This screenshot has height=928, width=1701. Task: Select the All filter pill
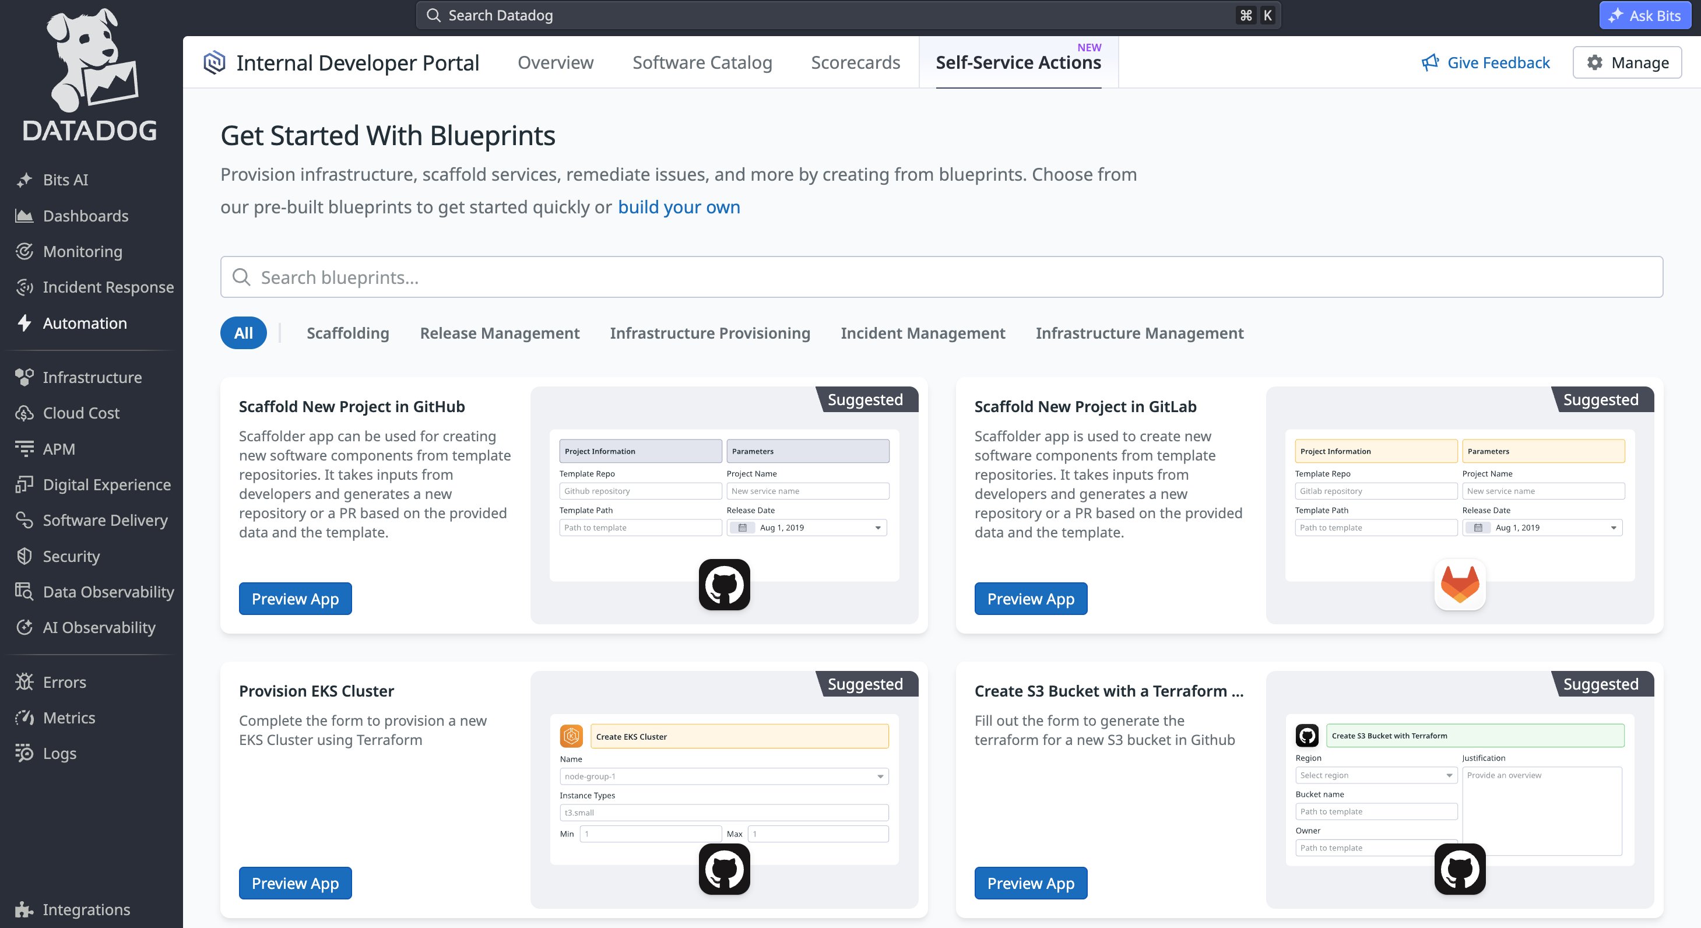pyautogui.click(x=243, y=333)
